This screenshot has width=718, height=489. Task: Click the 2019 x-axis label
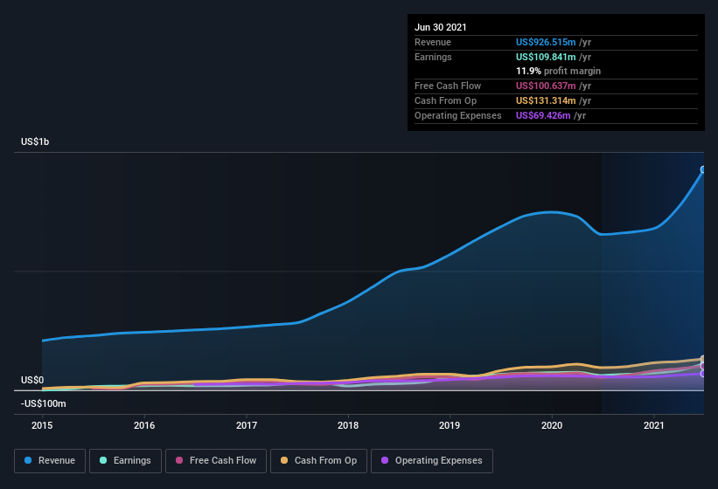(450, 425)
